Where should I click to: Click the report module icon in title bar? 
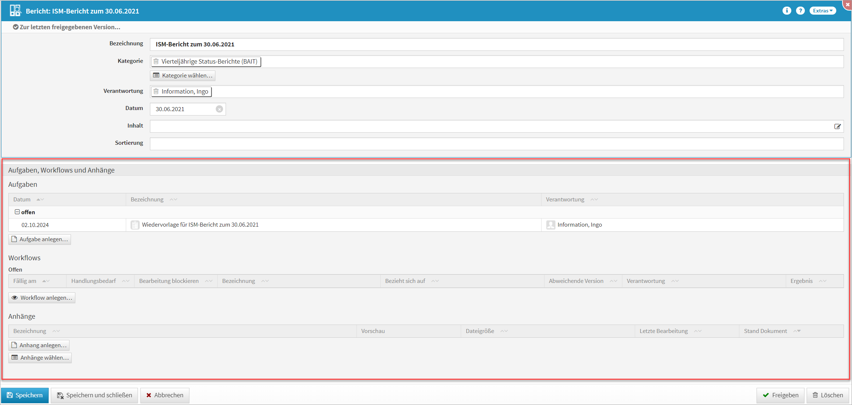(x=15, y=11)
